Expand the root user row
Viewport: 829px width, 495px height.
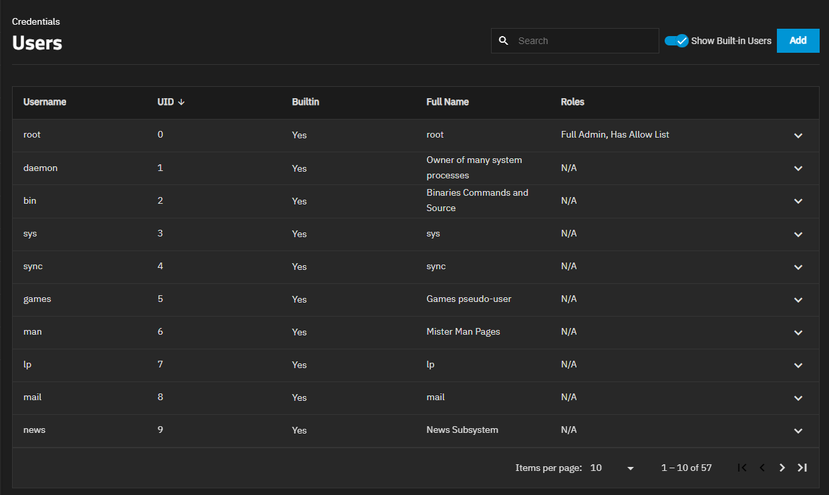[x=798, y=136]
